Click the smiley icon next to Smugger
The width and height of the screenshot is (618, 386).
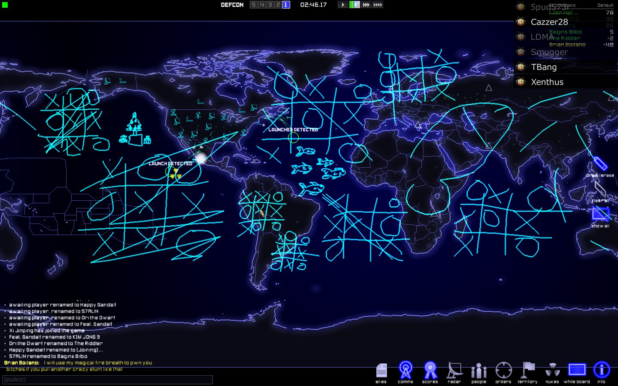tap(521, 52)
